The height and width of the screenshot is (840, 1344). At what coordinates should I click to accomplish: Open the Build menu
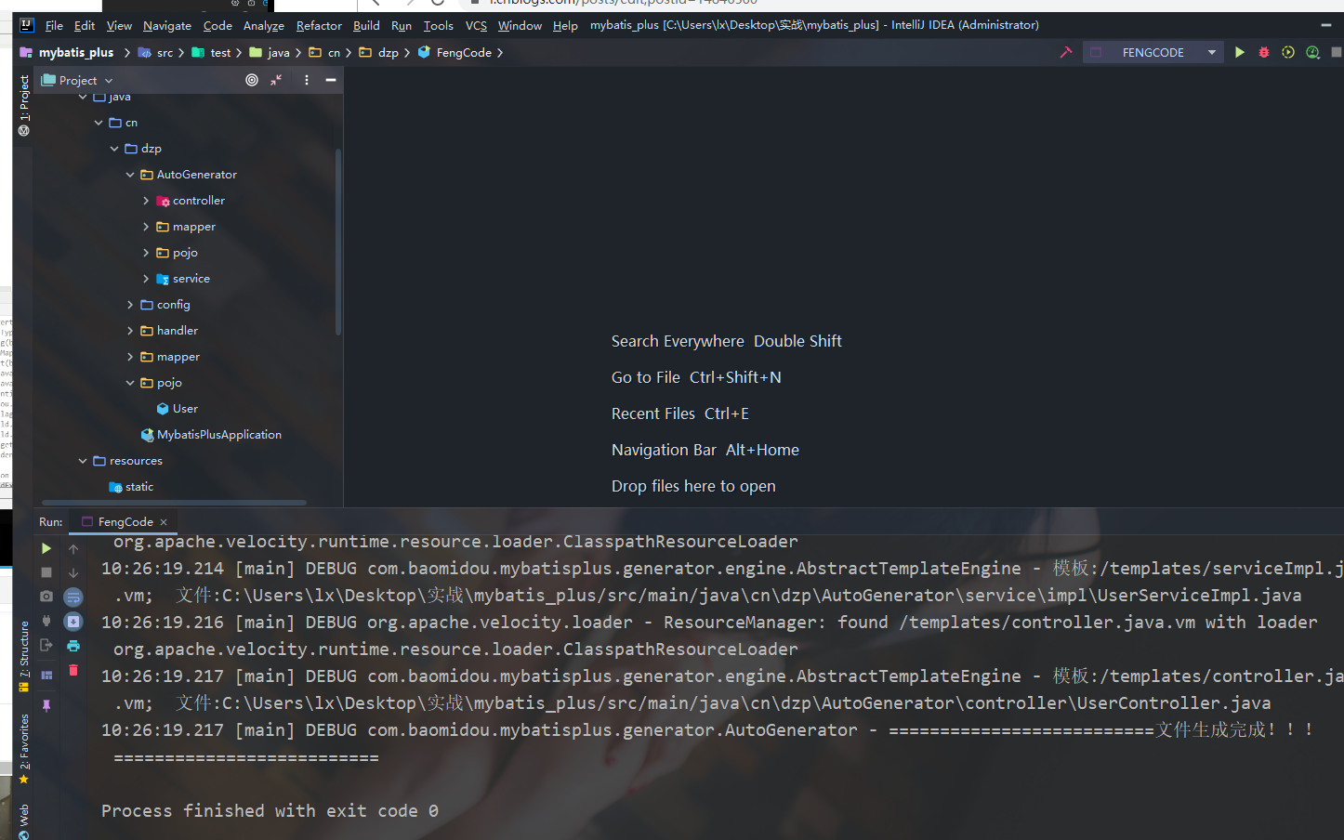click(x=366, y=25)
